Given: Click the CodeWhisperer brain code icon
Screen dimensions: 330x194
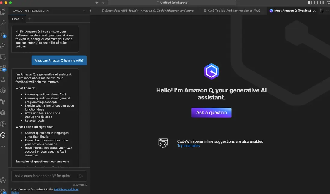Looking at the screenshot, I should point(163,143).
